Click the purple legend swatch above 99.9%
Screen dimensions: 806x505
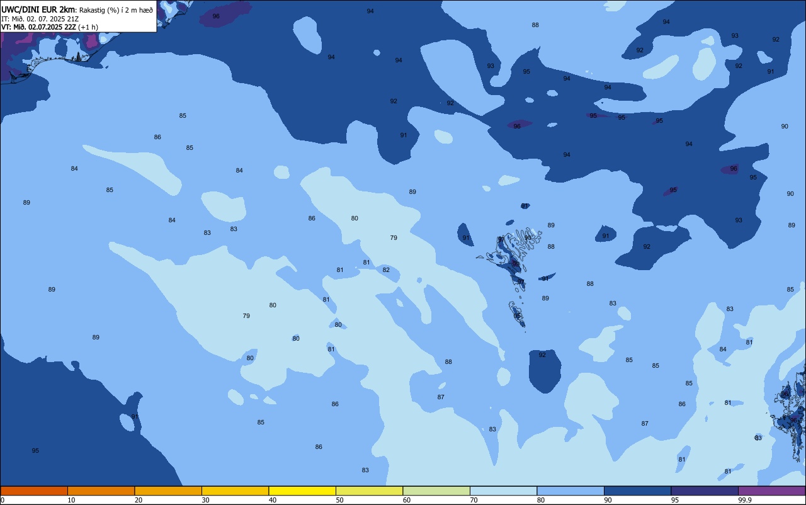771,491
